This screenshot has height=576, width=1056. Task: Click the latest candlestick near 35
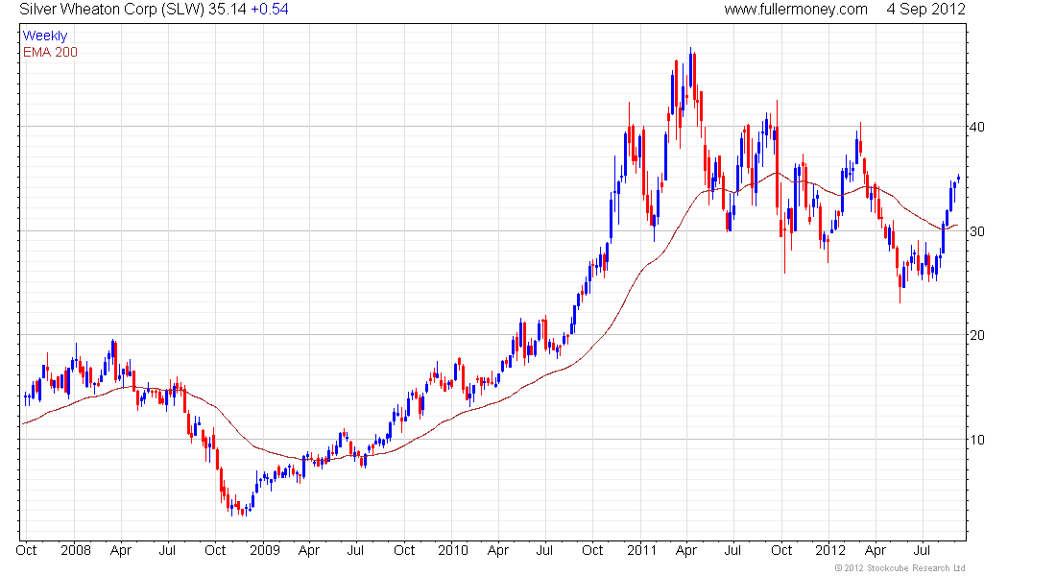[958, 178]
